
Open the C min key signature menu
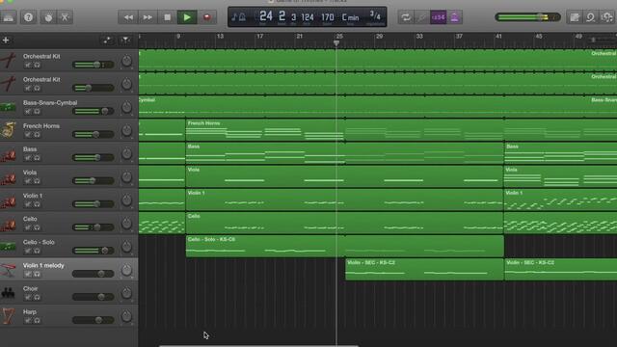coord(350,17)
